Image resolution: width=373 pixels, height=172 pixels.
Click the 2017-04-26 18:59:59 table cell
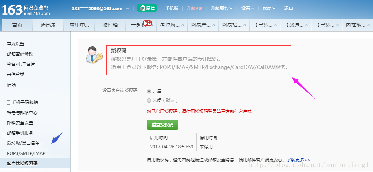click(172, 147)
